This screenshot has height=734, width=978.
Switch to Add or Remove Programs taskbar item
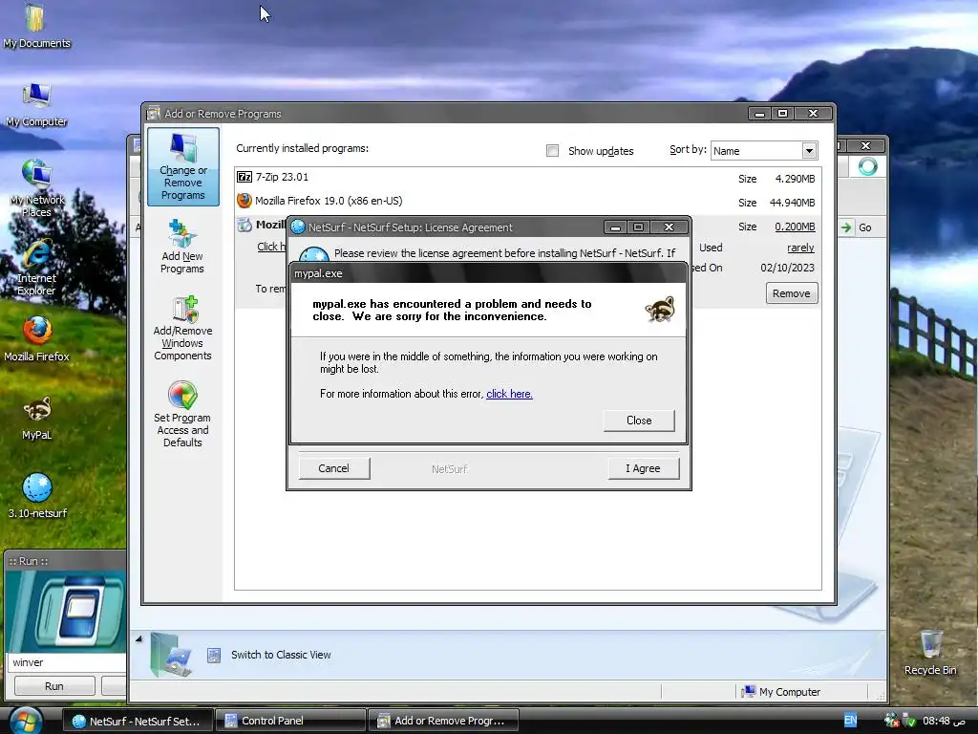point(443,721)
